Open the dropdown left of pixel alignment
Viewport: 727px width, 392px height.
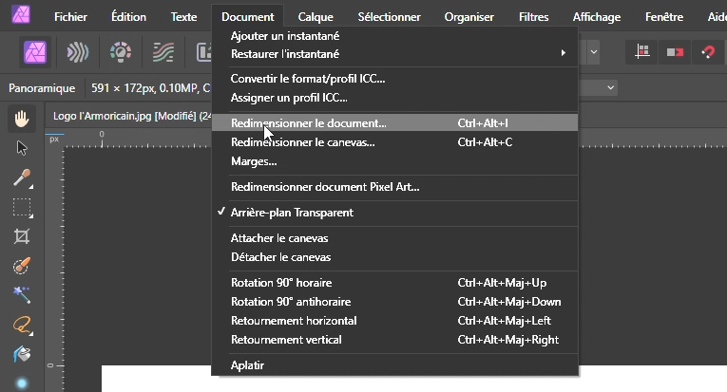pos(593,52)
